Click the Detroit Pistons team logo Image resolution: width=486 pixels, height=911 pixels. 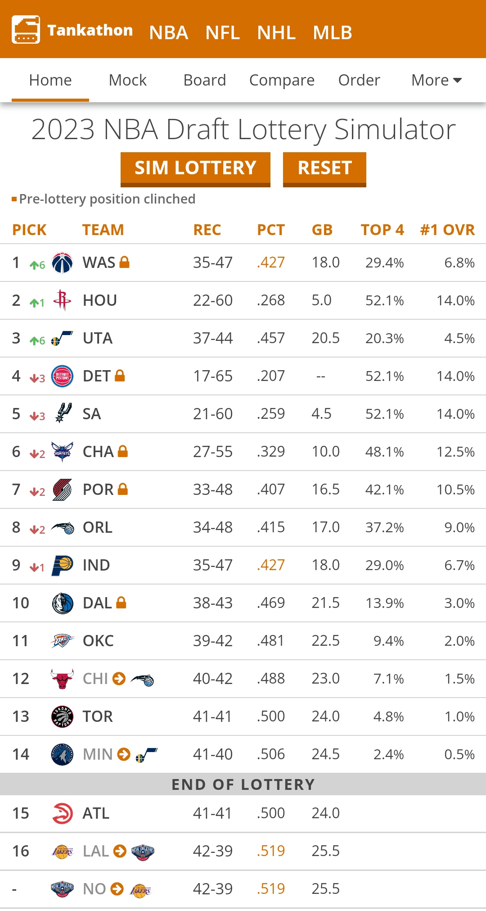62,376
